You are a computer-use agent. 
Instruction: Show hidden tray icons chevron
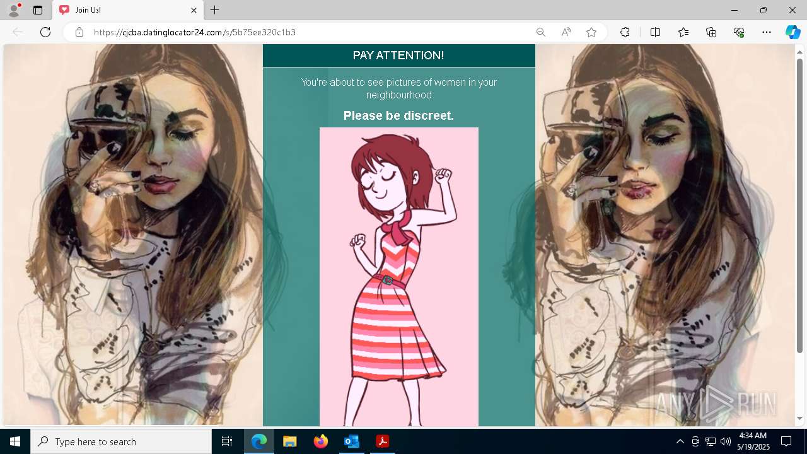(x=680, y=441)
